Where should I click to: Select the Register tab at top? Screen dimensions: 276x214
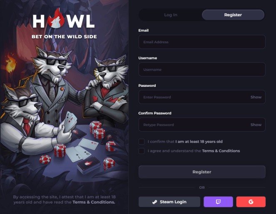[x=233, y=15]
